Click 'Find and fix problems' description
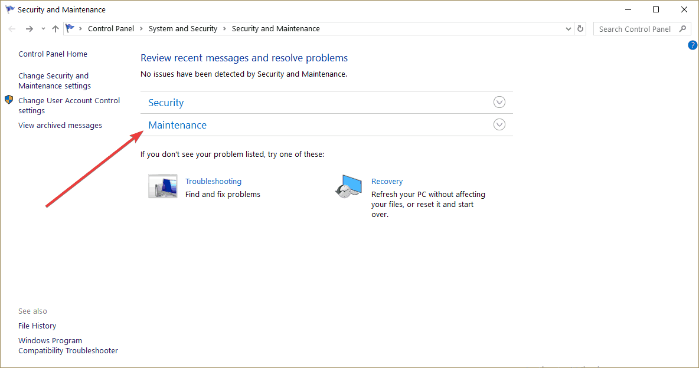 223,194
